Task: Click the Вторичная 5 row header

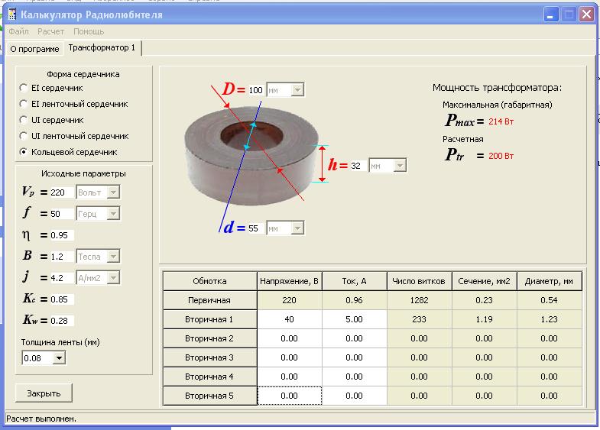Action: 209,396
